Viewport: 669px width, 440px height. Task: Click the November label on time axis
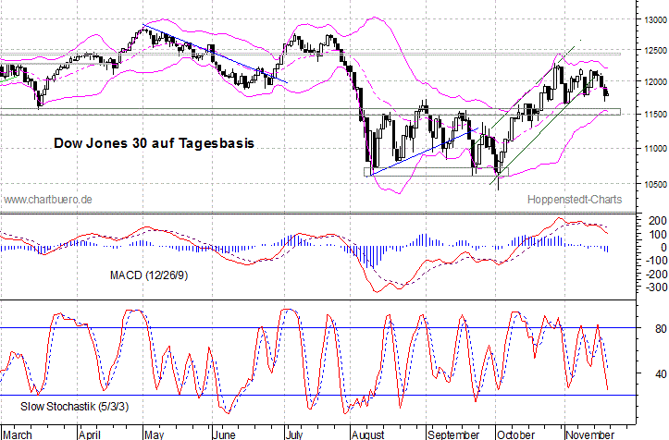tap(590, 434)
